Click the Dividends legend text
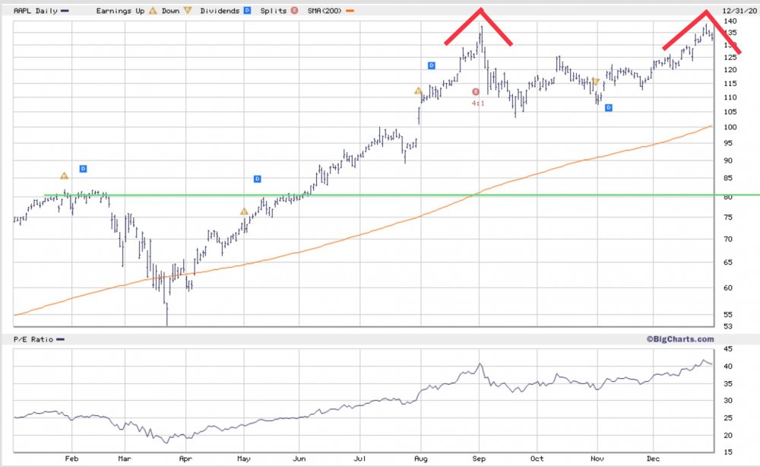 pos(220,11)
